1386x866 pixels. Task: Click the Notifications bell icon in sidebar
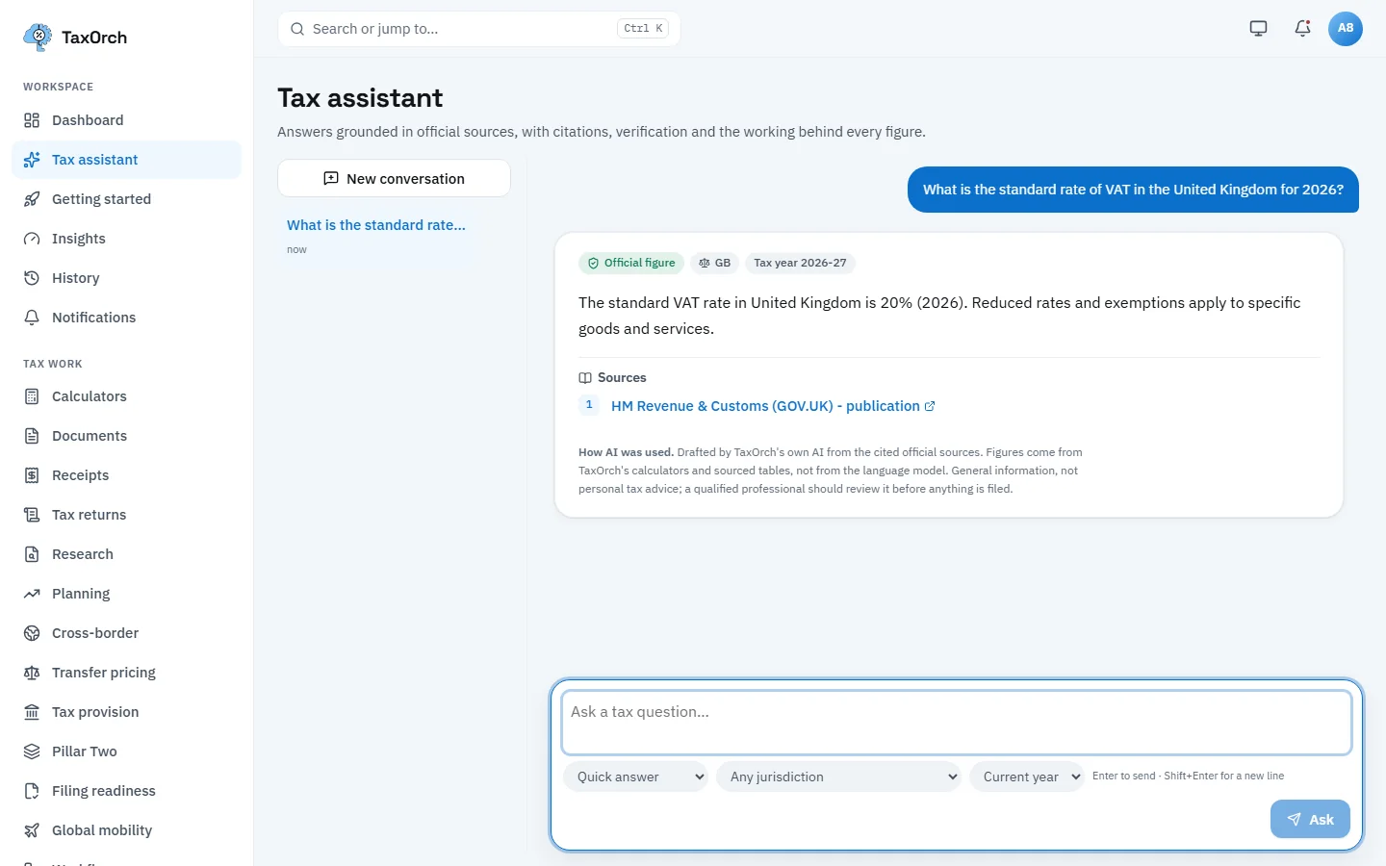tap(32, 318)
